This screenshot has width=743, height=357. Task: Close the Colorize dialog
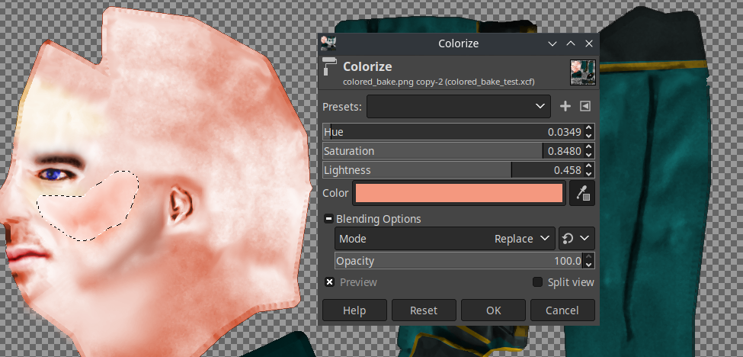point(589,43)
